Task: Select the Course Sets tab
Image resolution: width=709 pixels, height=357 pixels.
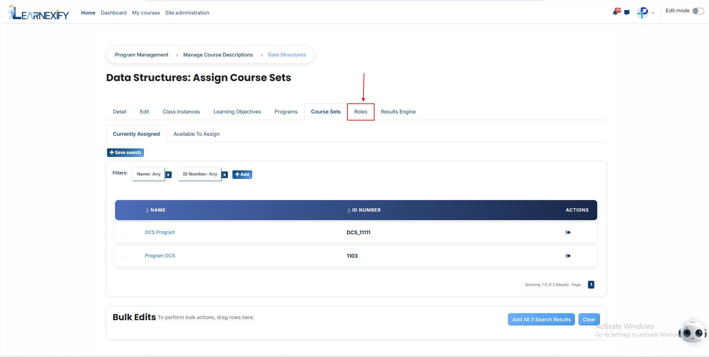Action: click(x=326, y=112)
